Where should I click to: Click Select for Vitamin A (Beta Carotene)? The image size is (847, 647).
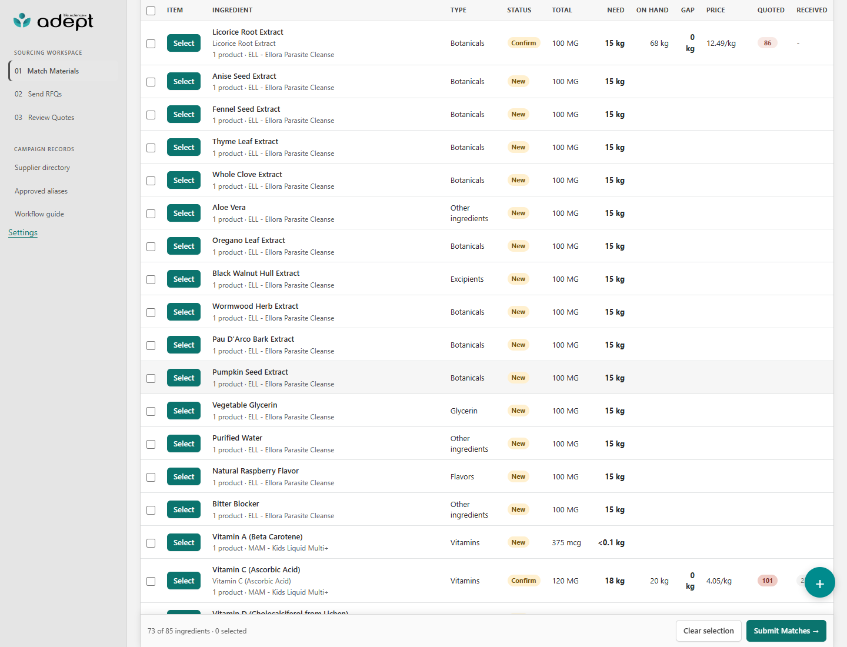coord(184,542)
